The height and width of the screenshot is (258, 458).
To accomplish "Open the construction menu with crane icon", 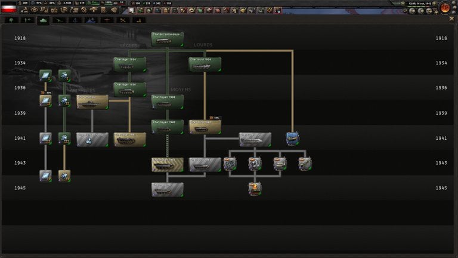I will 74,10.
